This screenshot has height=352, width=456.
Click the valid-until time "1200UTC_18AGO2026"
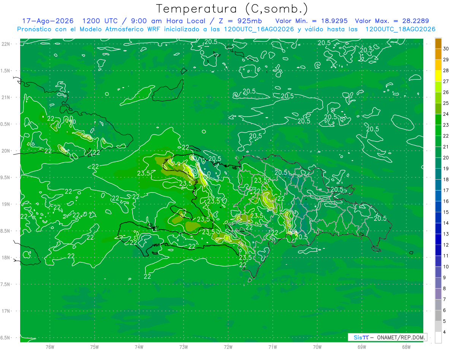pyautogui.click(x=400, y=29)
